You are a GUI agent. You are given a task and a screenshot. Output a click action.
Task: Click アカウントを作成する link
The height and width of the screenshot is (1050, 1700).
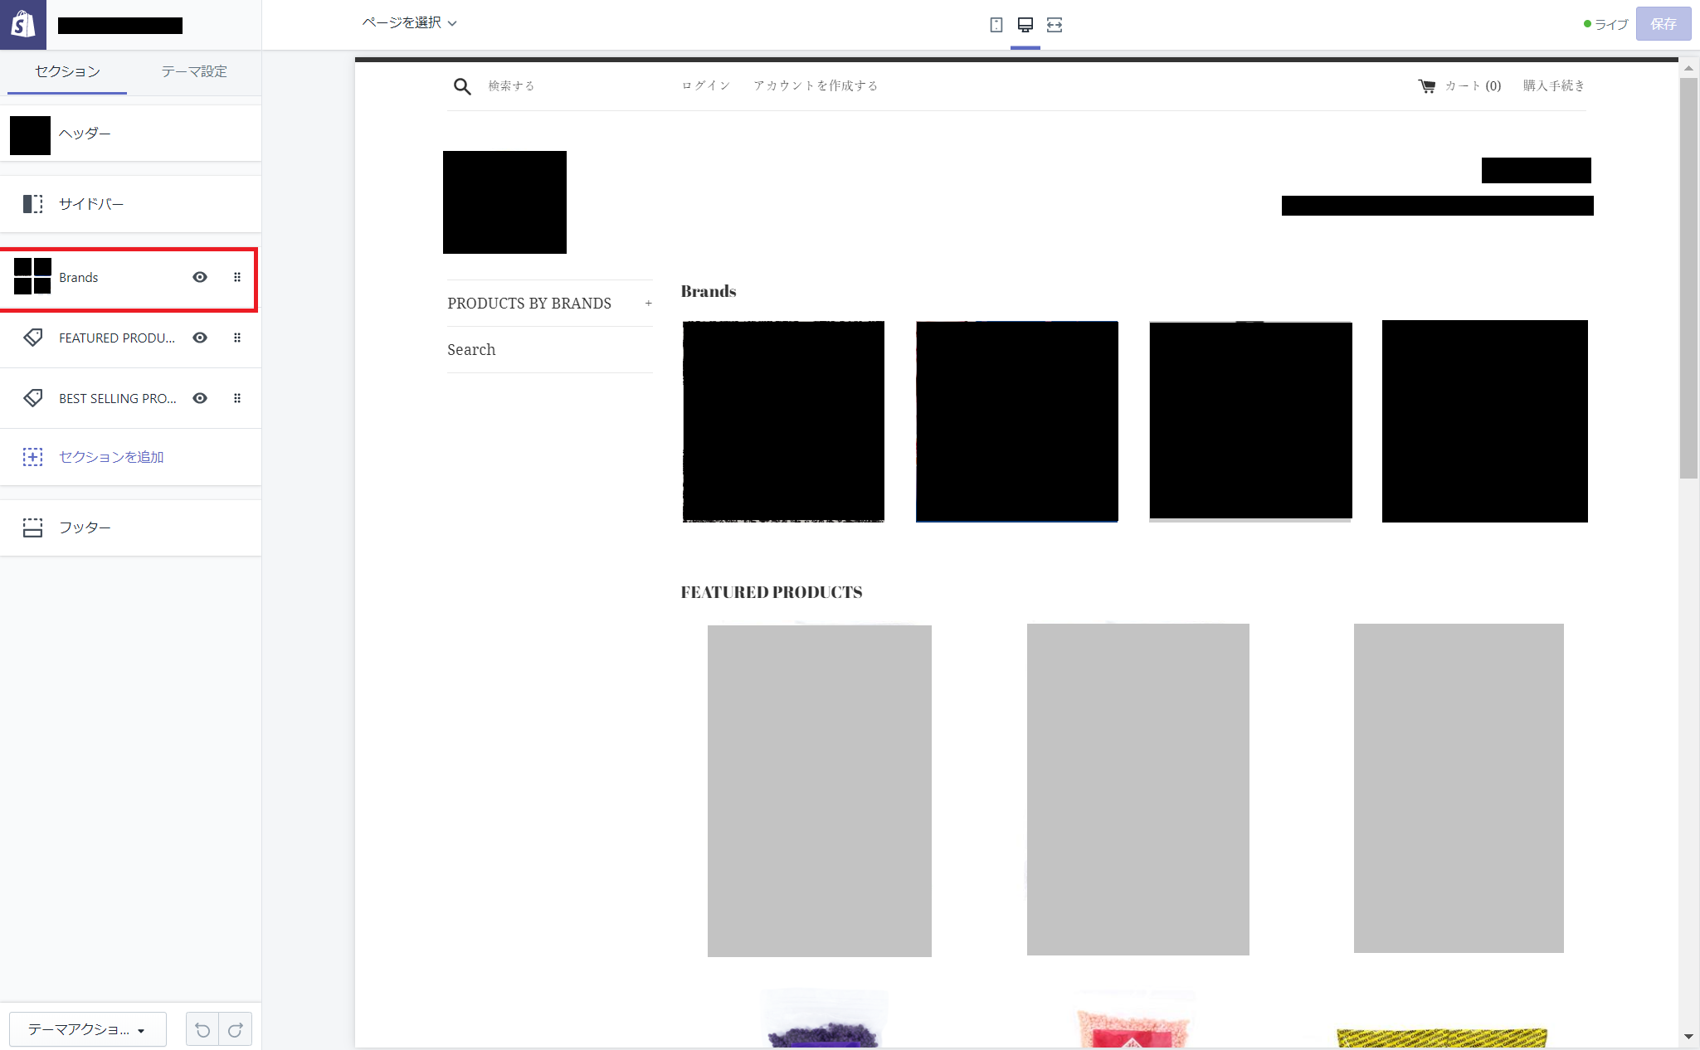[816, 85]
